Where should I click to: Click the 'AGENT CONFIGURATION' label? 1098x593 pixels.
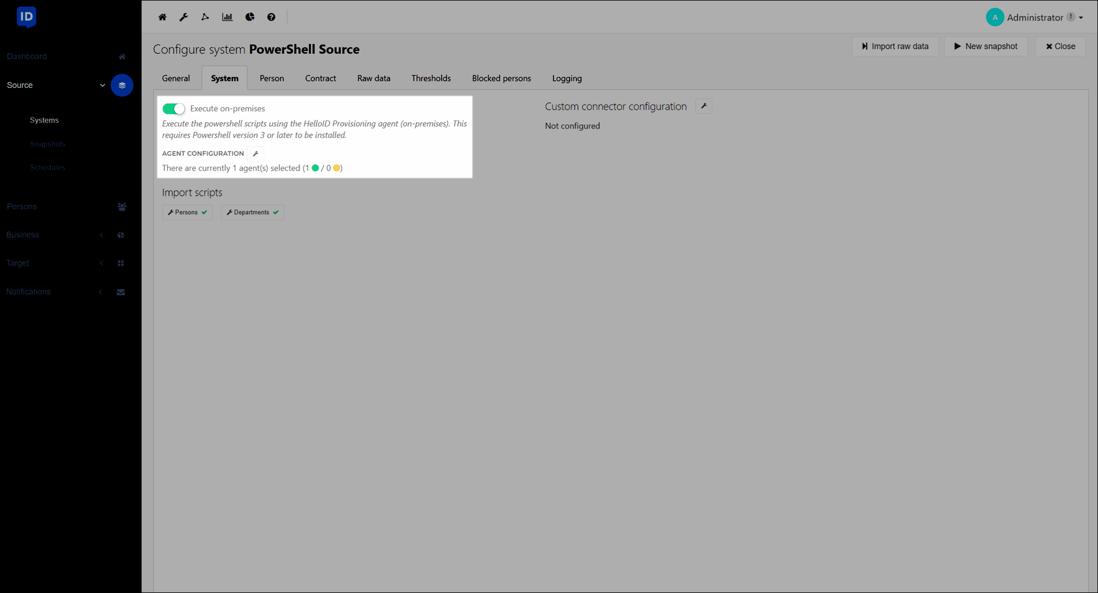click(x=203, y=154)
